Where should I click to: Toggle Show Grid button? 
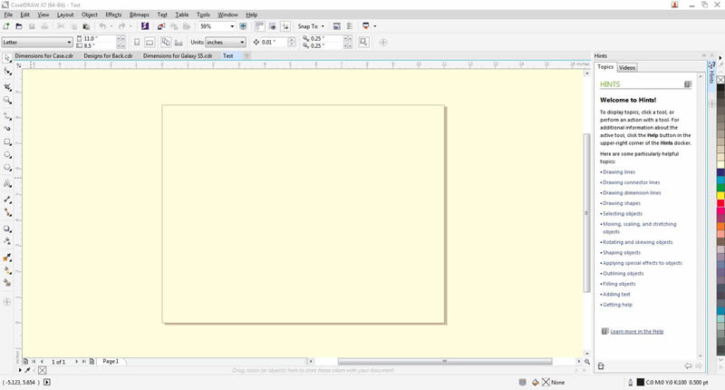pos(273,26)
